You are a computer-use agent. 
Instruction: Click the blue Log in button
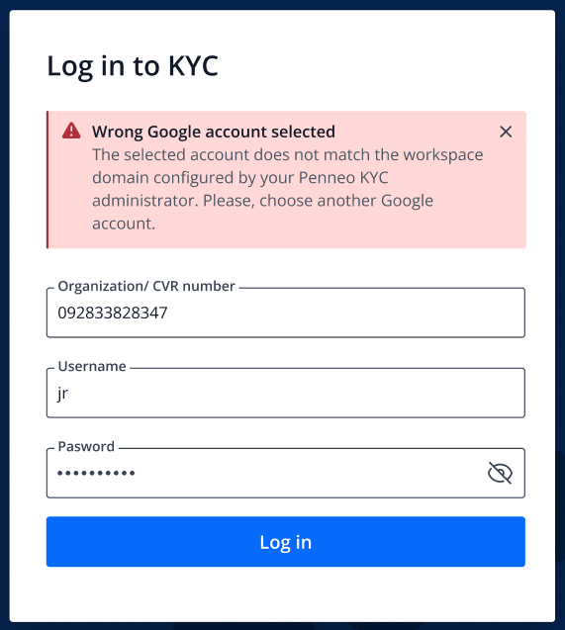click(286, 542)
